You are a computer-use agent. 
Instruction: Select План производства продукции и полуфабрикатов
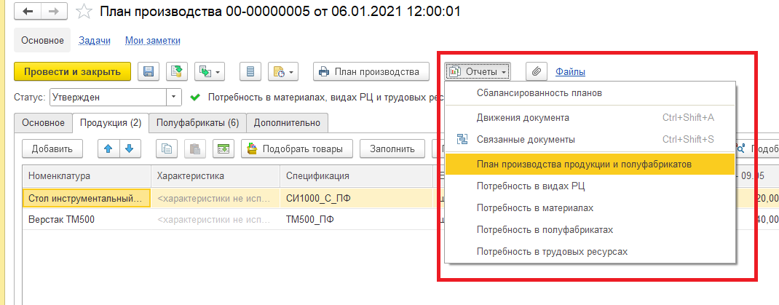pos(583,164)
